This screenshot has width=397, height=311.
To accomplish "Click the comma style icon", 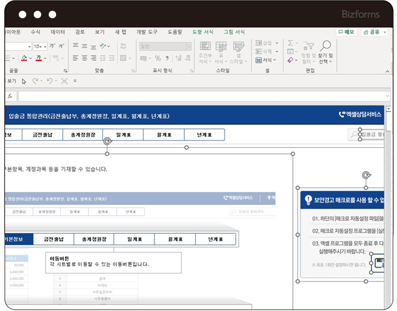I will coord(167,58).
